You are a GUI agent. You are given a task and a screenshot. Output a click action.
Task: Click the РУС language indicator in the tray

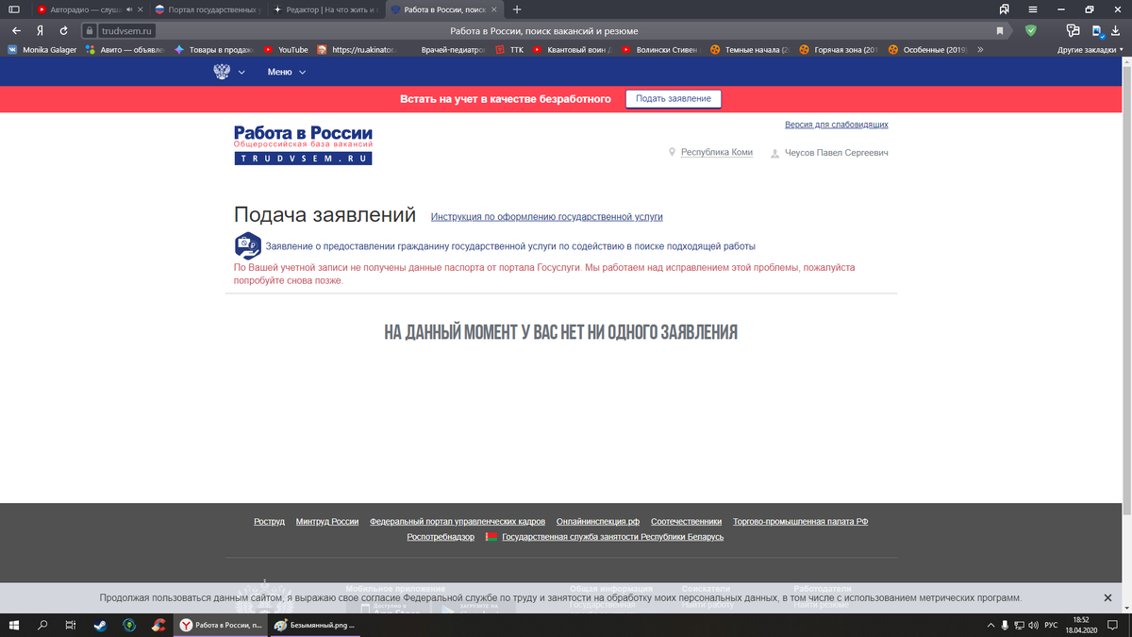click(1051, 625)
